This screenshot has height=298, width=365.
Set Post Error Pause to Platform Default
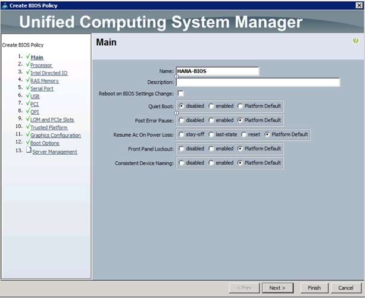(240, 120)
